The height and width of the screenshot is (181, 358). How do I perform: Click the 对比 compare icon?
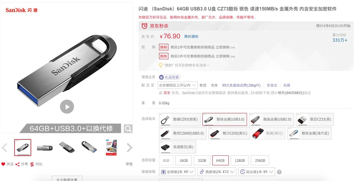(32, 164)
